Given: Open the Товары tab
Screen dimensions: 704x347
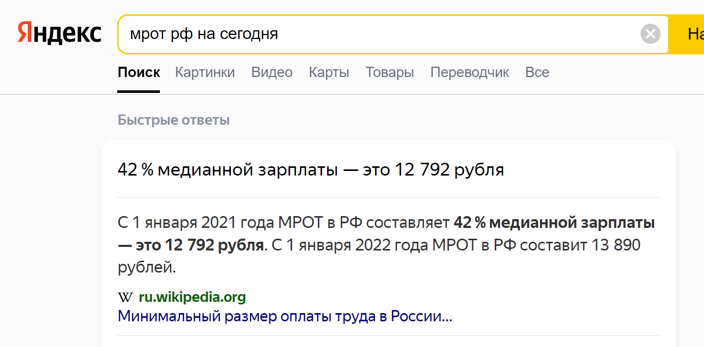Looking at the screenshot, I should [390, 72].
